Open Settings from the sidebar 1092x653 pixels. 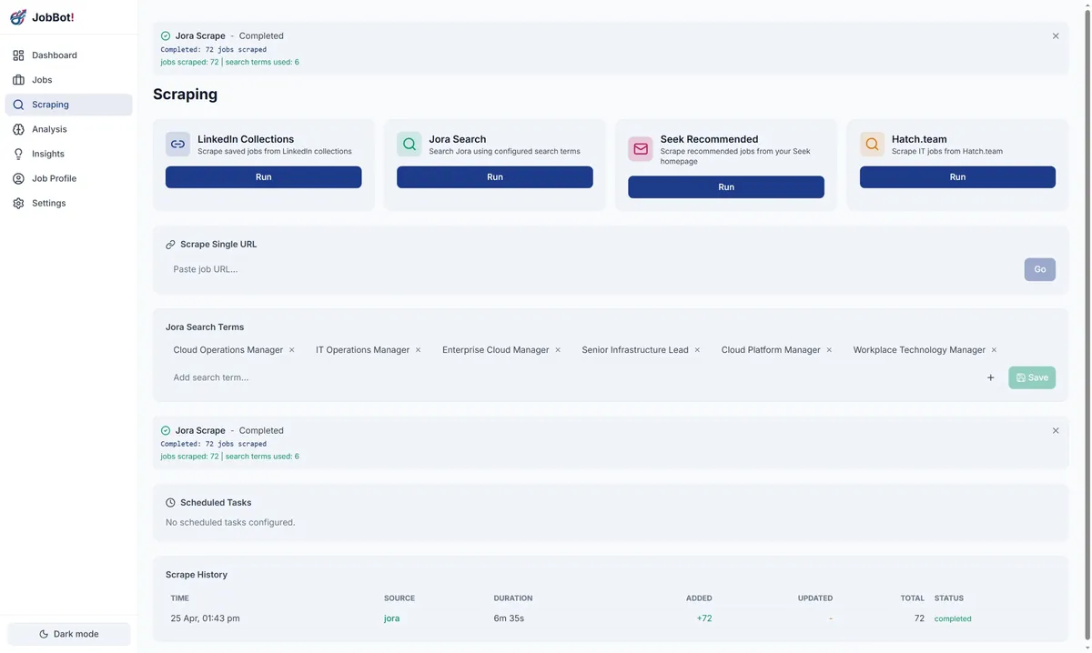pyautogui.click(x=68, y=203)
